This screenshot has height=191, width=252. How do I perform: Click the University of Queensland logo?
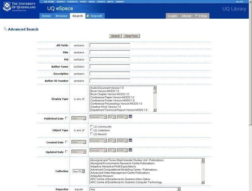click(19, 6)
